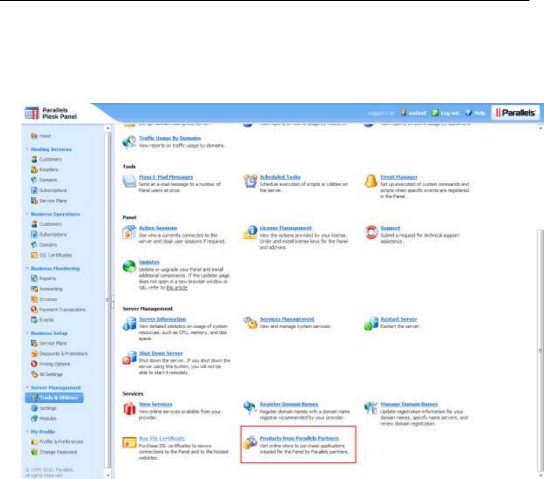Open Accounting in Business Monitoring
The image size is (544, 479).
pos(50,289)
